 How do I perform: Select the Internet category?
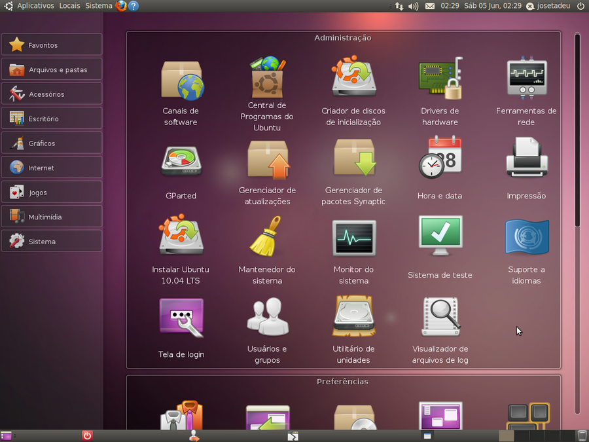(x=52, y=168)
